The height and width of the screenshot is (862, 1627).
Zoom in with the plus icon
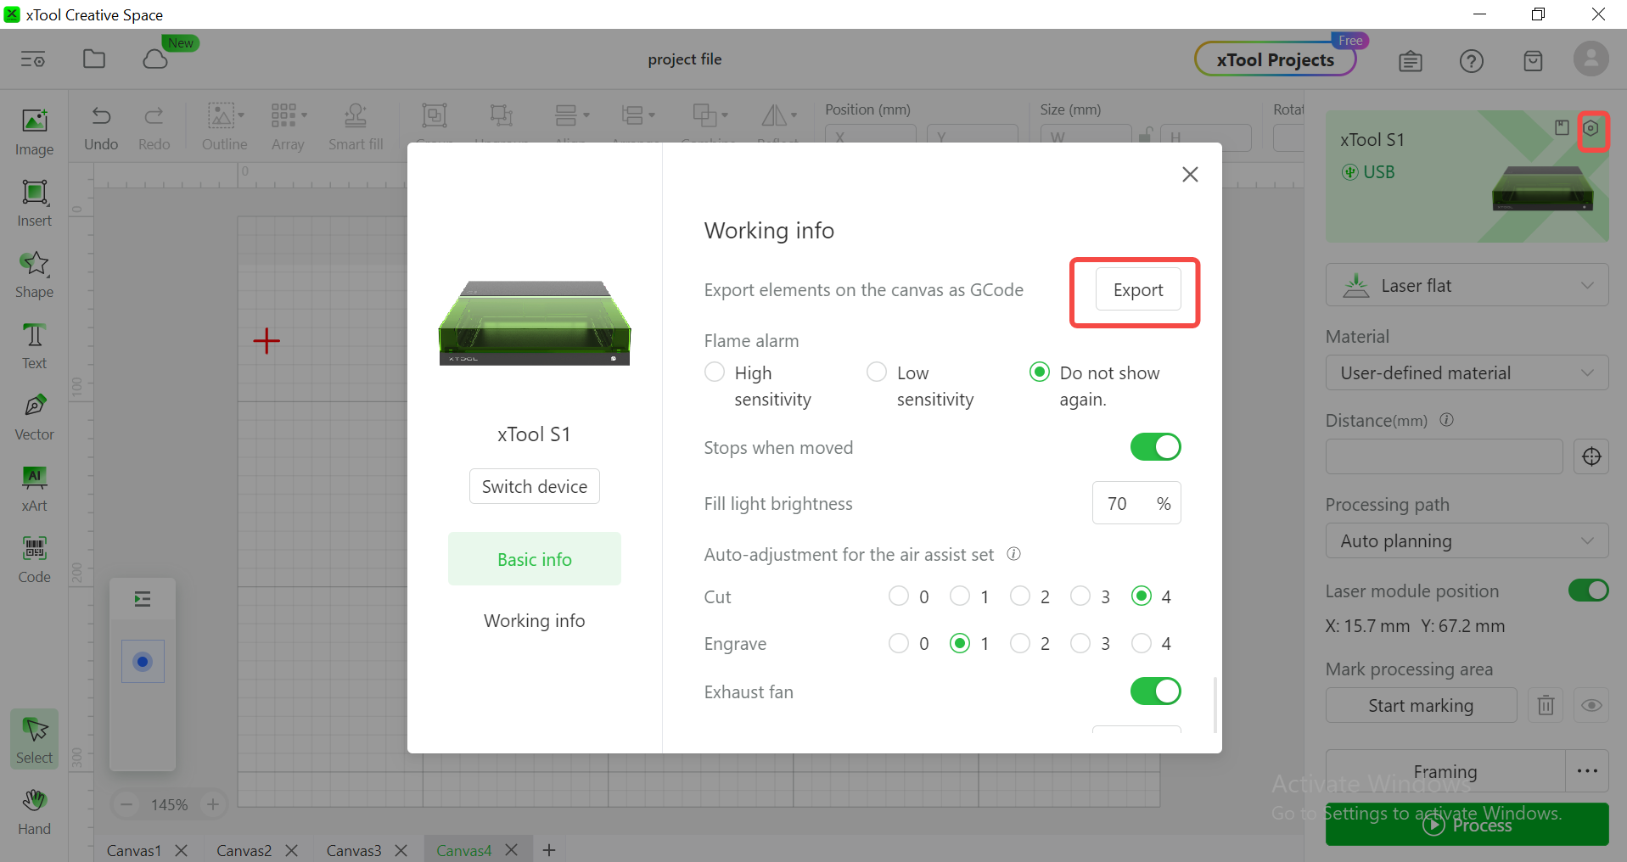tap(213, 804)
